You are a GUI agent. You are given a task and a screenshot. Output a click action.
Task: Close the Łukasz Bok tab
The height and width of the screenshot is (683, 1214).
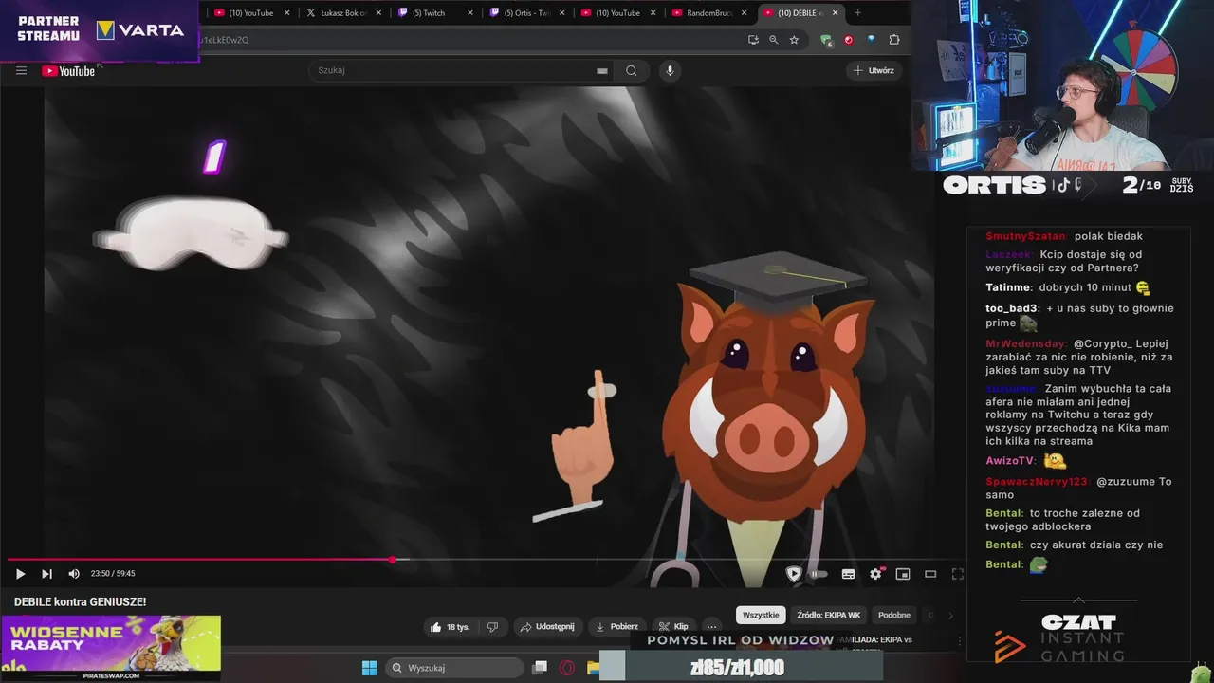[x=378, y=13]
